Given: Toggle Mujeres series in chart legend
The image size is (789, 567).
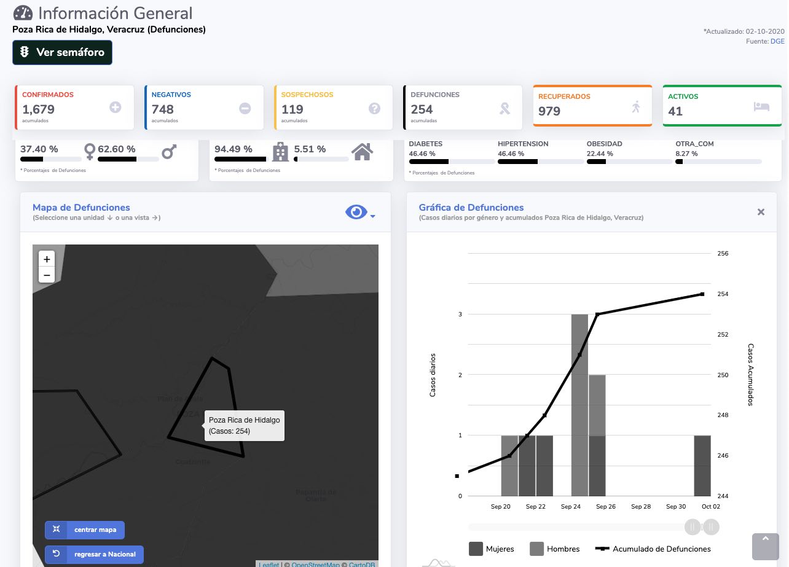Looking at the screenshot, I should tap(491, 549).
